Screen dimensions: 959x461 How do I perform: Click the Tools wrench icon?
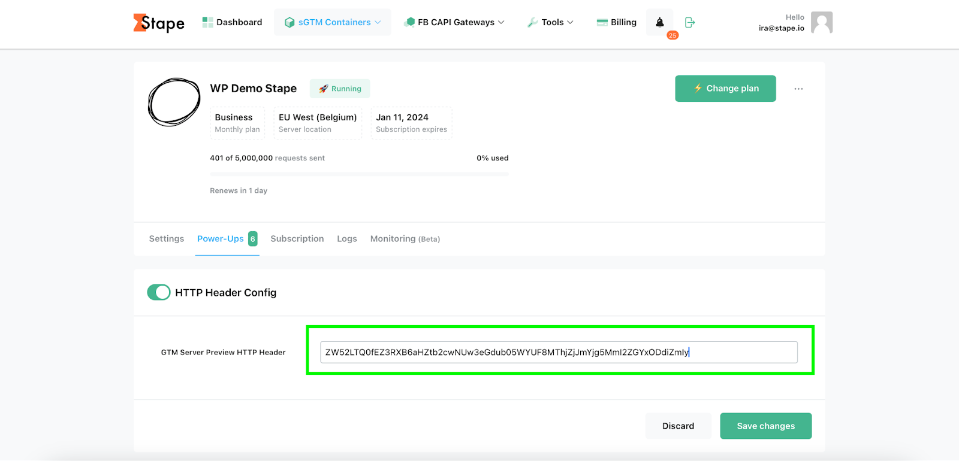532,23
